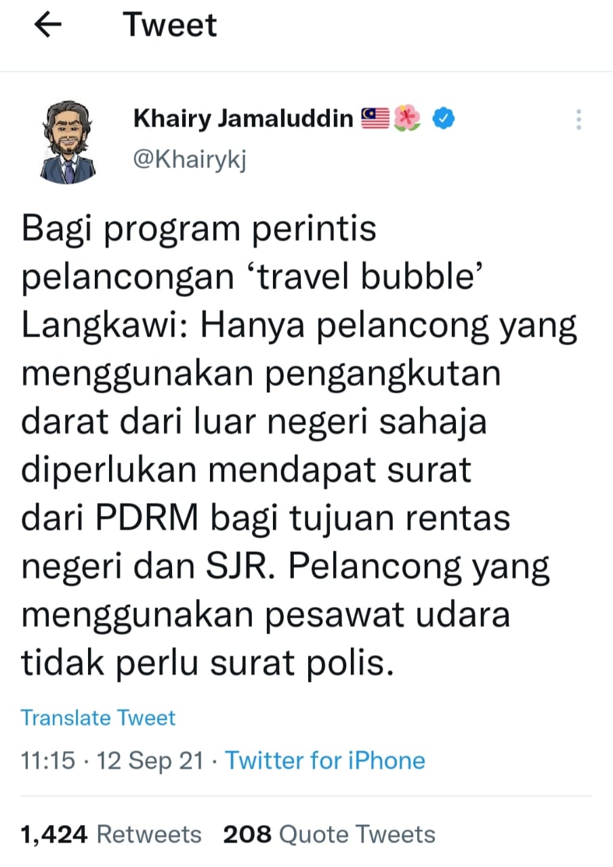Image resolution: width=613 pixels, height=867 pixels.
Task: Click the Tweet header title
Action: [x=170, y=26]
